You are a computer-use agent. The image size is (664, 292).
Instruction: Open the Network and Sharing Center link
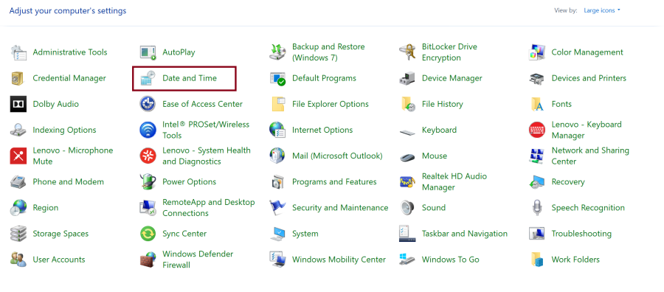[x=590, y=156]
